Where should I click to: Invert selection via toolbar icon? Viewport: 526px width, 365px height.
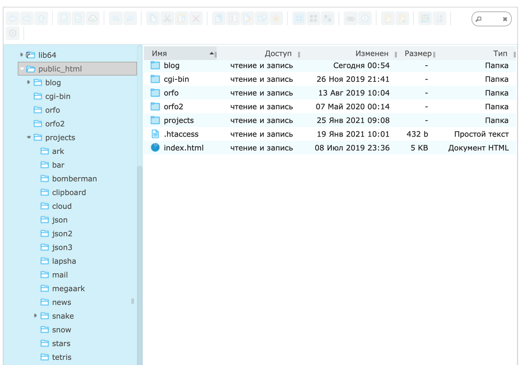(328, 19)
